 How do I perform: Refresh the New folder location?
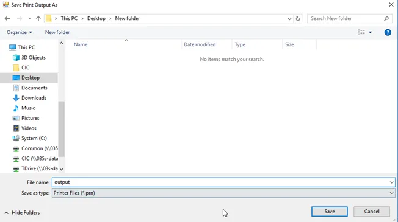pos(298,18)
